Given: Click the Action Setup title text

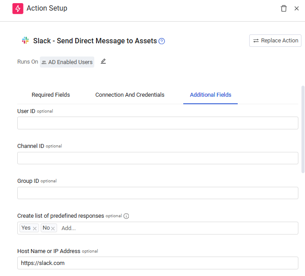Looking at the screenshot, I should (47, 8).
